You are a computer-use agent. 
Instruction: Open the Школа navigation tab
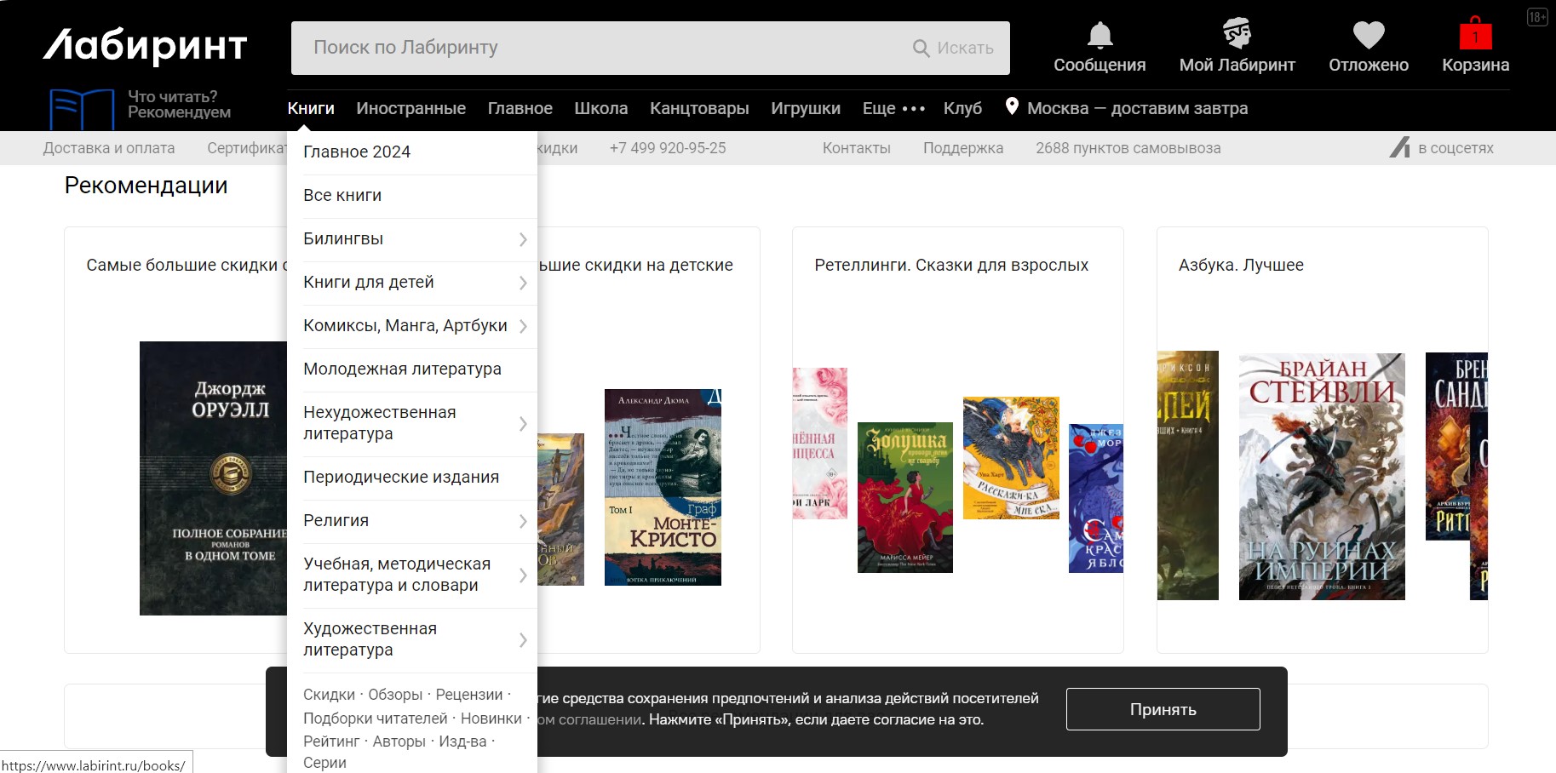point(600,108)
